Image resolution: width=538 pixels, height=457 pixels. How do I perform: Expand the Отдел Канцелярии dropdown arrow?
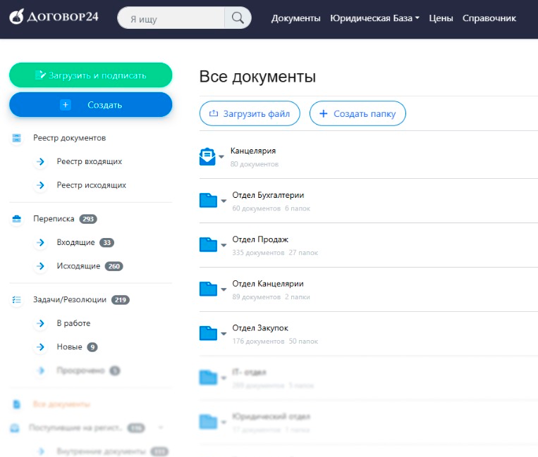pyautogui.click(x=224, y=289)
